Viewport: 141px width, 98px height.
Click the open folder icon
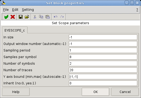(x=27, y=17)
